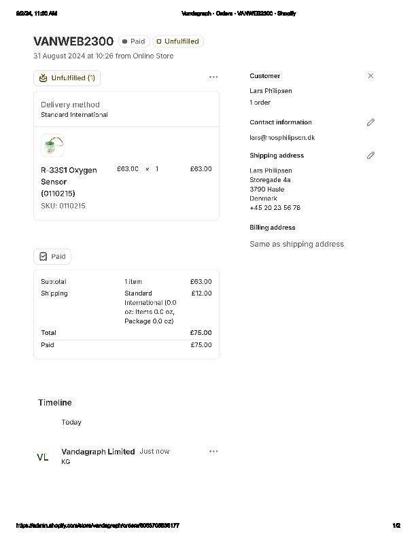Click the Unfulfilled badge beside the order number
Viewport: 416px width, 538px height.
[178, 41]
